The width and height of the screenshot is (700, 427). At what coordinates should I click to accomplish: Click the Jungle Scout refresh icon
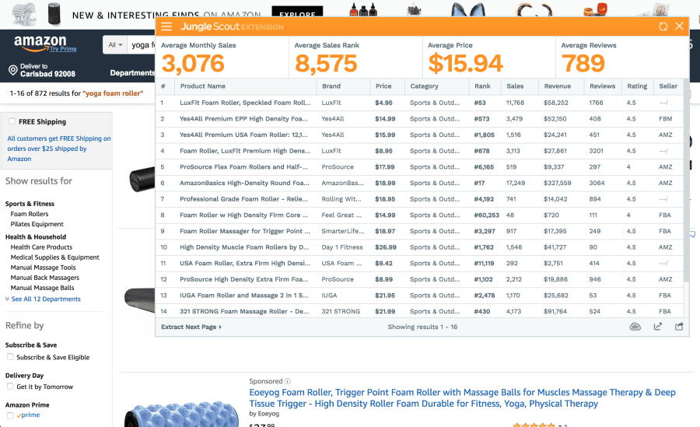click(663, 26)
